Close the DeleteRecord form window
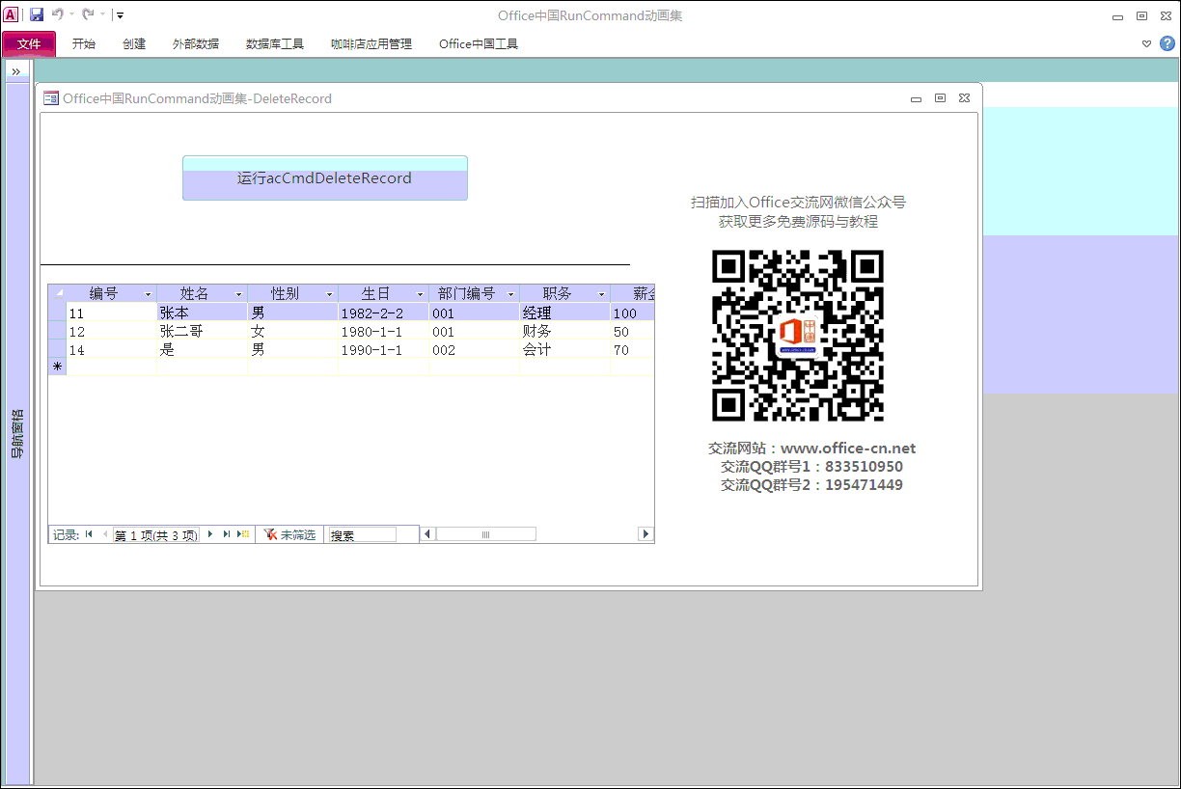 (964, 98)
